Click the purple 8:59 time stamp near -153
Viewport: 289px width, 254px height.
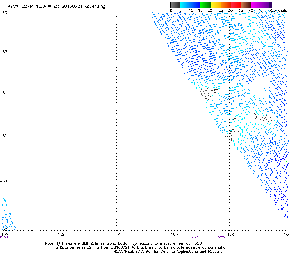(x=221, y=237)
